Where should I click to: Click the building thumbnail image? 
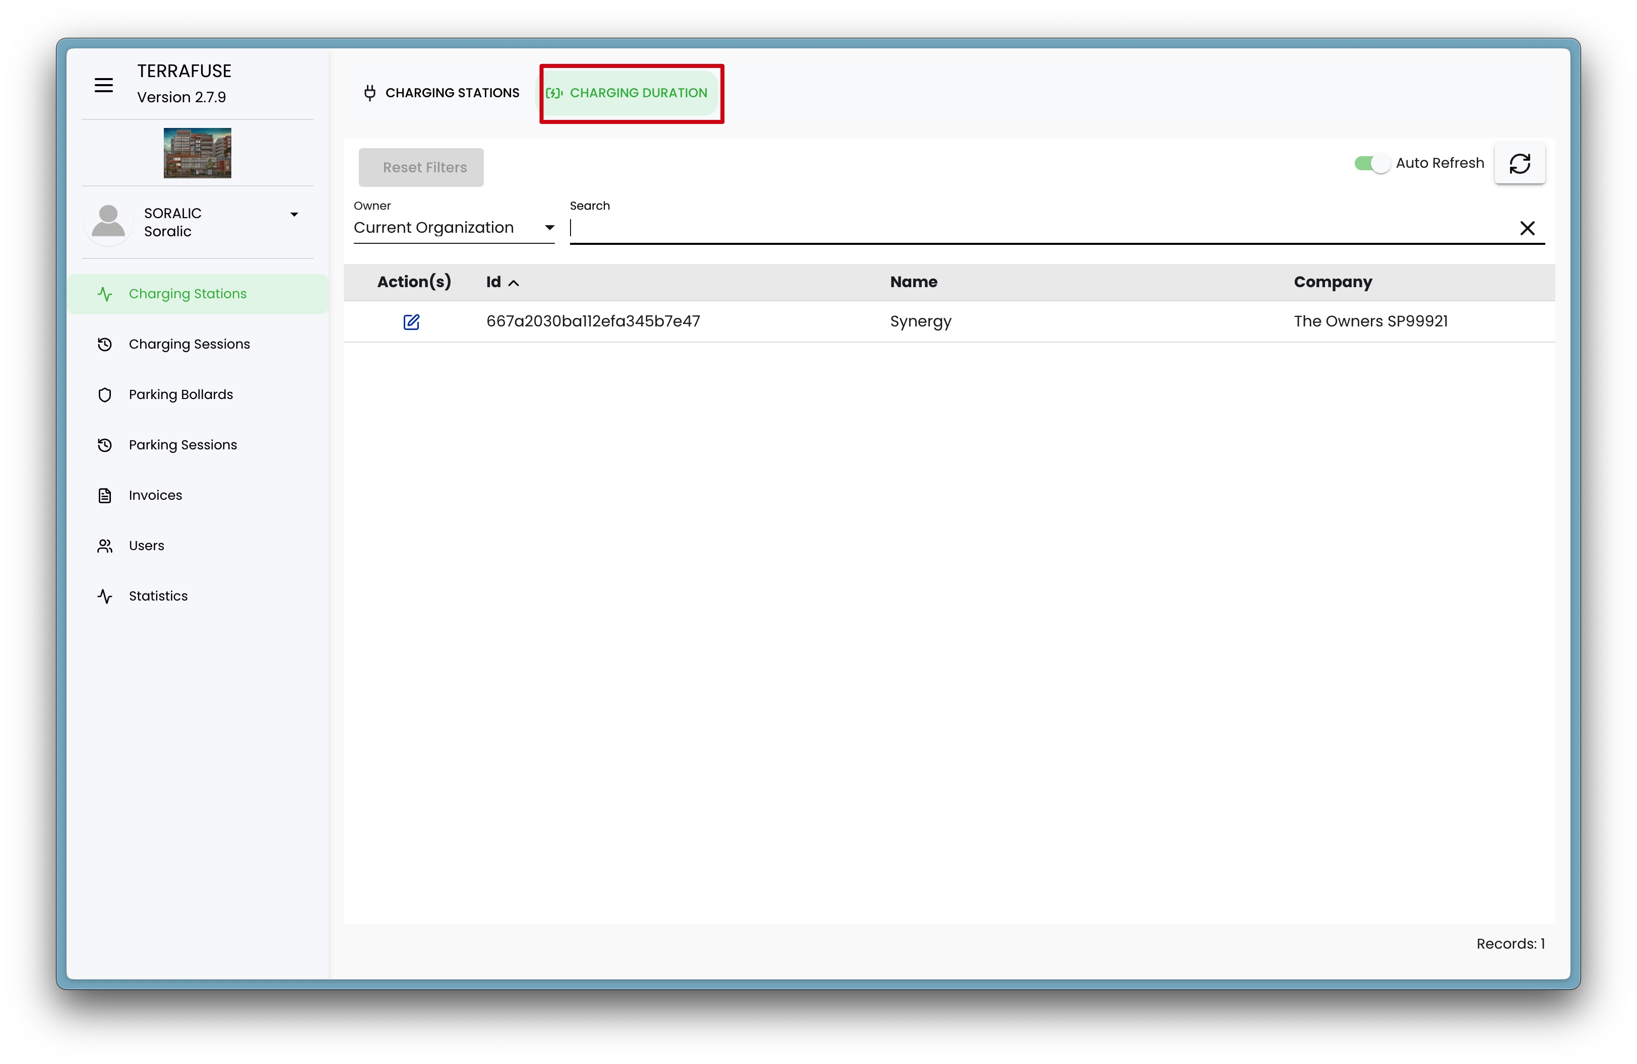[198, 153]
